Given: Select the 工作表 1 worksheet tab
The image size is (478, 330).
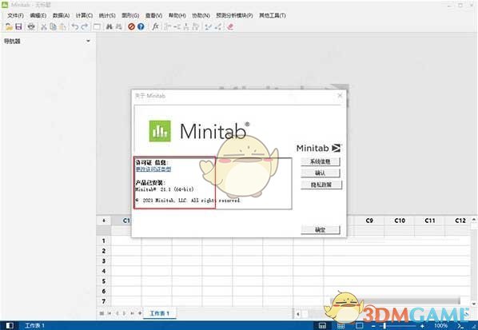Looking at the screenshot, I should pyautogui.click(x=159, y=313).
